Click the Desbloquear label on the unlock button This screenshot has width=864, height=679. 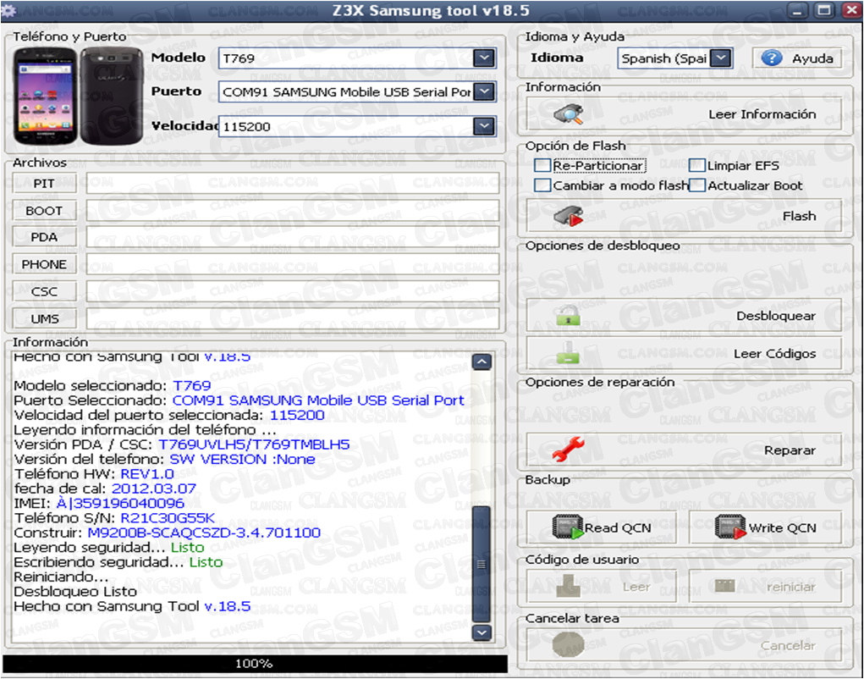pyautogui.click(x=776, y=316)
